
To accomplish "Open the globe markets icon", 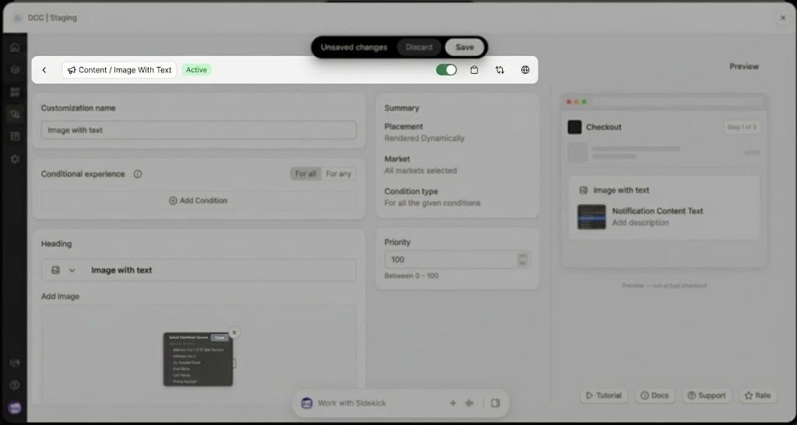I will [x=525, y=70].
